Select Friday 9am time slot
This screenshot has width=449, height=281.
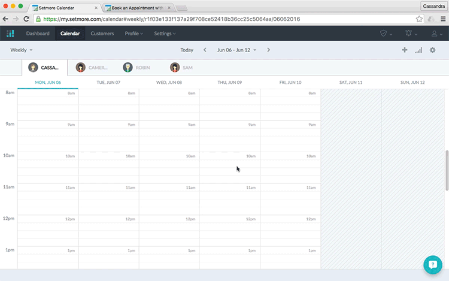[290, 125]
